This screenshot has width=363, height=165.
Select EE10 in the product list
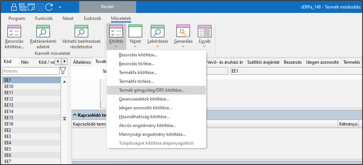point(31,87)
